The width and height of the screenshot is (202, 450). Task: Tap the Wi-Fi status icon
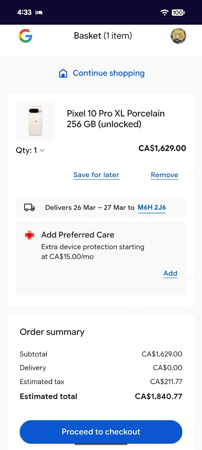pos(164,12)
